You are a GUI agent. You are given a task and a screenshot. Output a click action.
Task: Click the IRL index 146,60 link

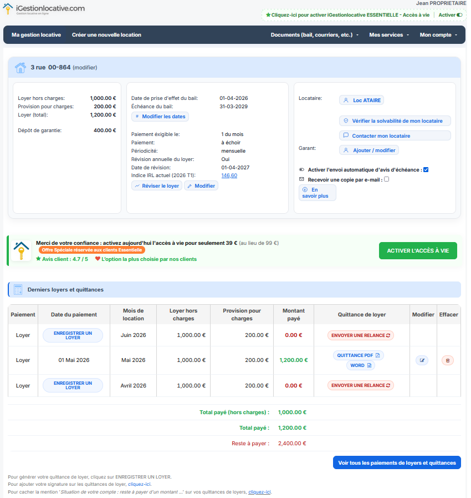(229, 175)
